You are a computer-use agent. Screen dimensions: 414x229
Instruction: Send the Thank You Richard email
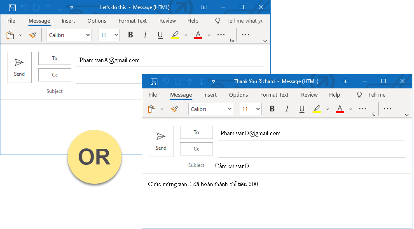[x=161, y=141]
